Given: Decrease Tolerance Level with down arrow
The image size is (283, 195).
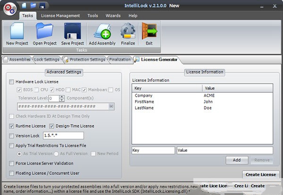Looking at the screenshot, I should point(62,100).
